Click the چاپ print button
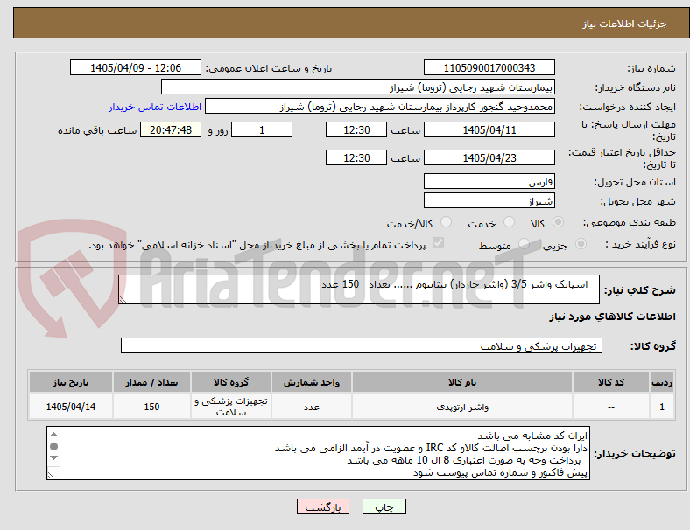 coord(384,506)
